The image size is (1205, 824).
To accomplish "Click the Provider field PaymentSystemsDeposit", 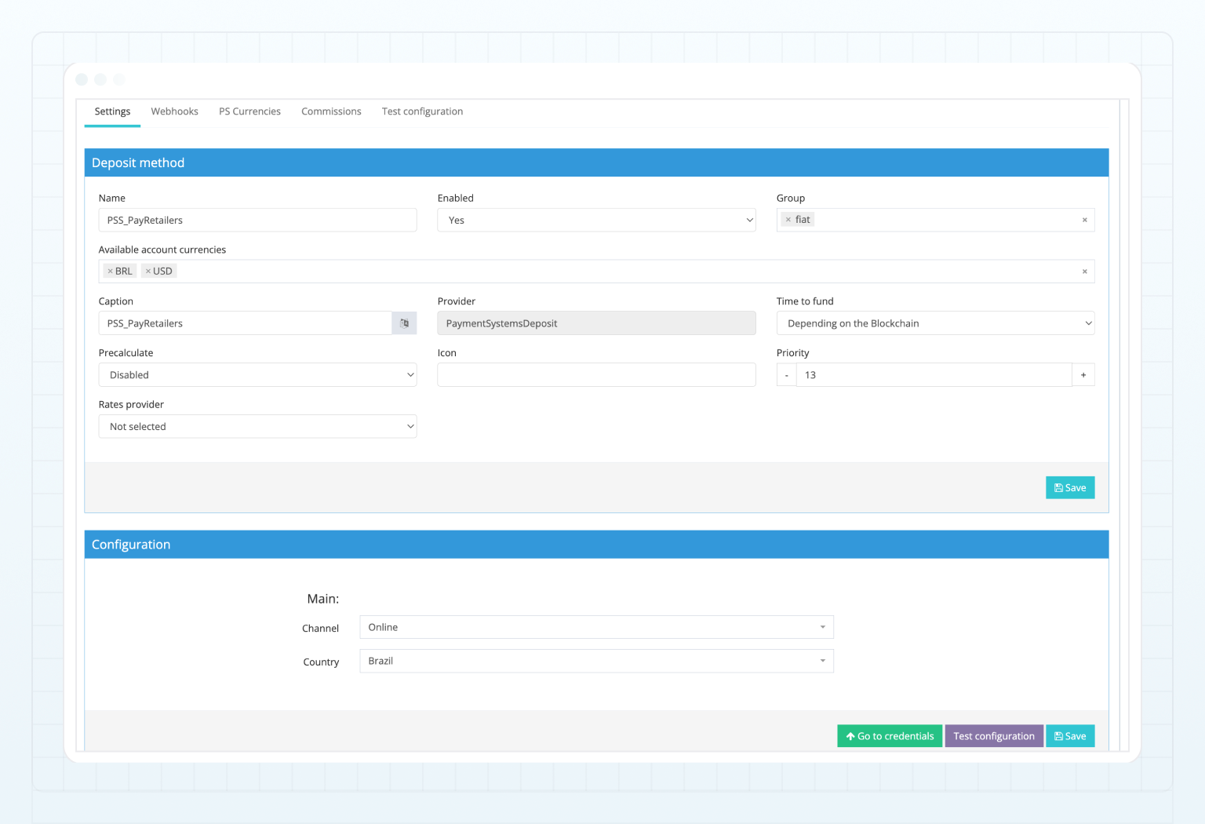I will coord(596,323).
